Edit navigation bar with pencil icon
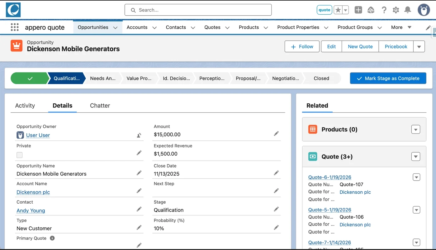 (428, 27)
